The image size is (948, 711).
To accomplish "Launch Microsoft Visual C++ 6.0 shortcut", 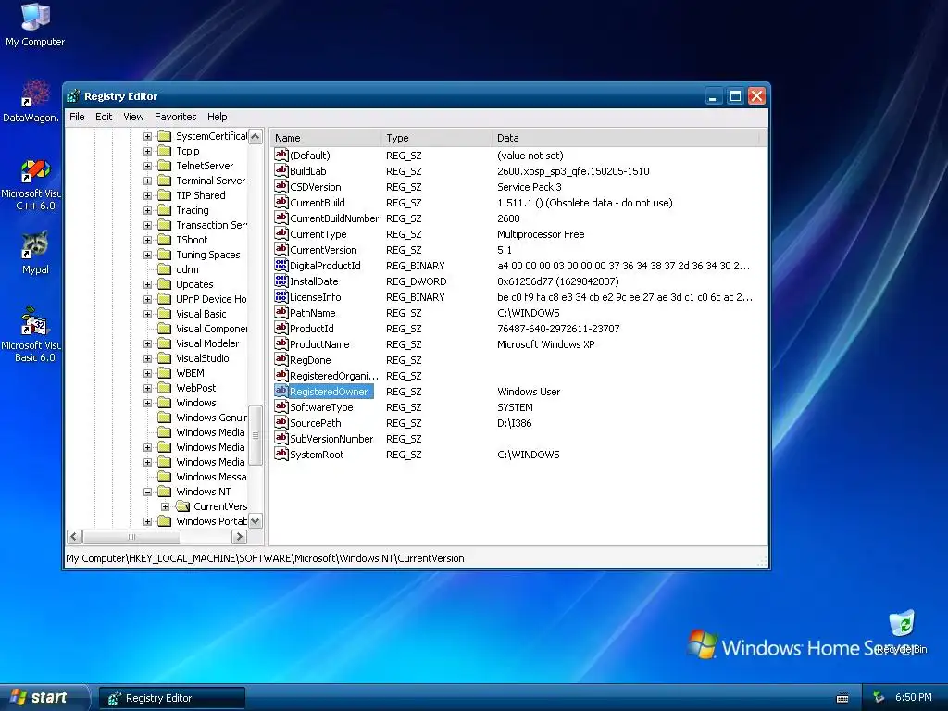I will pos(31,184).
